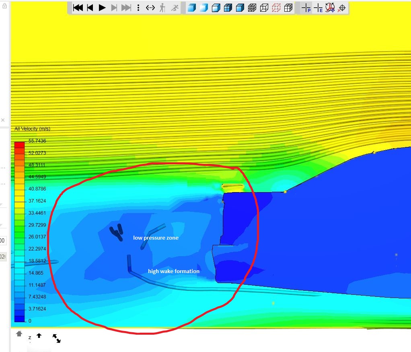Choose the outlined shaded cube display
This screenshot has height=352, width=411.
[x=216, y=8]
